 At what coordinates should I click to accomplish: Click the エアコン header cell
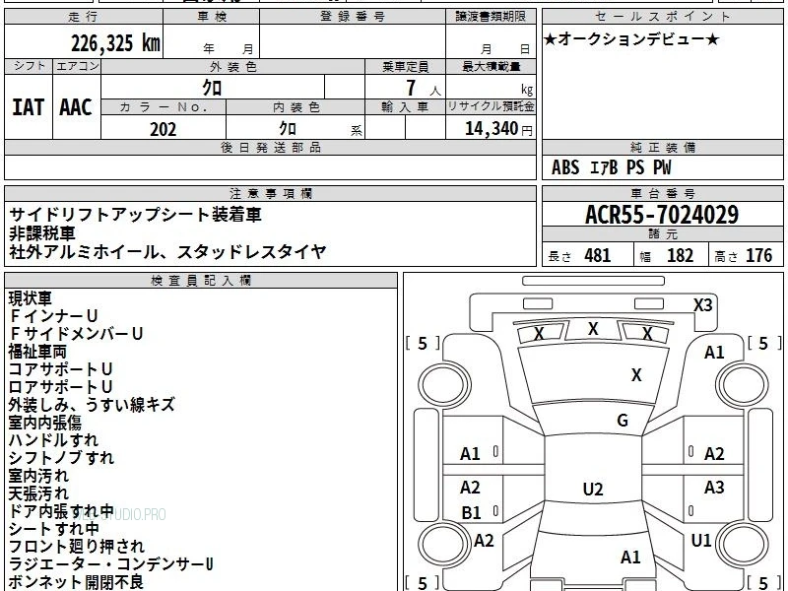(x=77, y=66)
